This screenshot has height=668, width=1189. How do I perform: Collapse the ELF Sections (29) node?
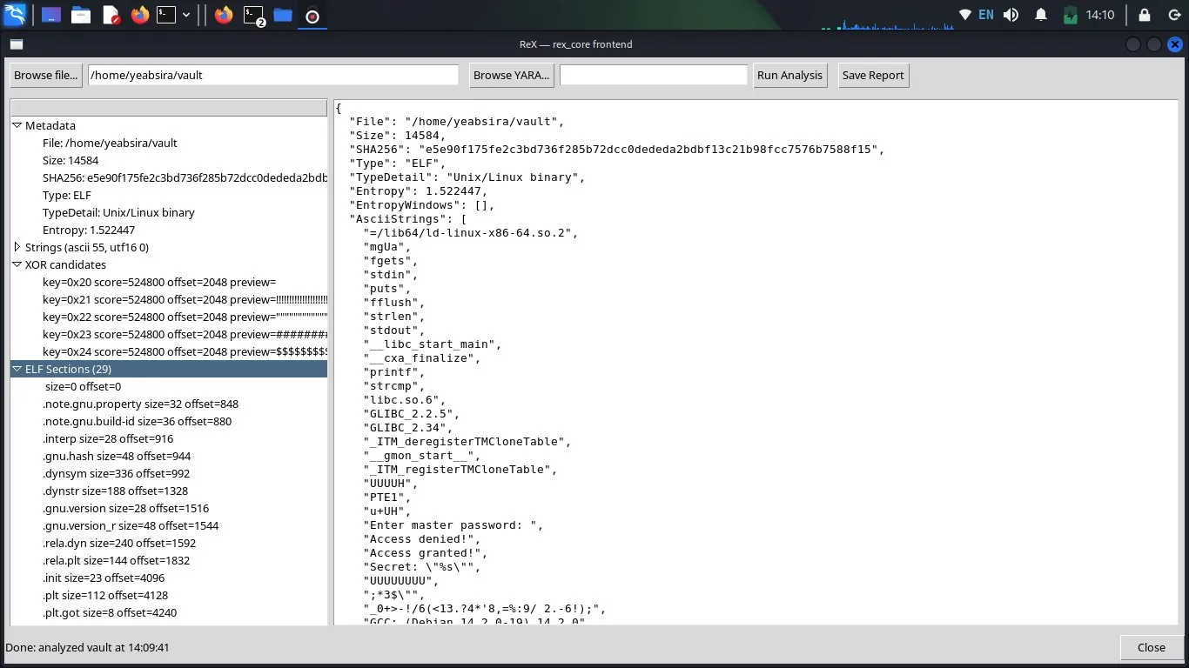(17, 369)
